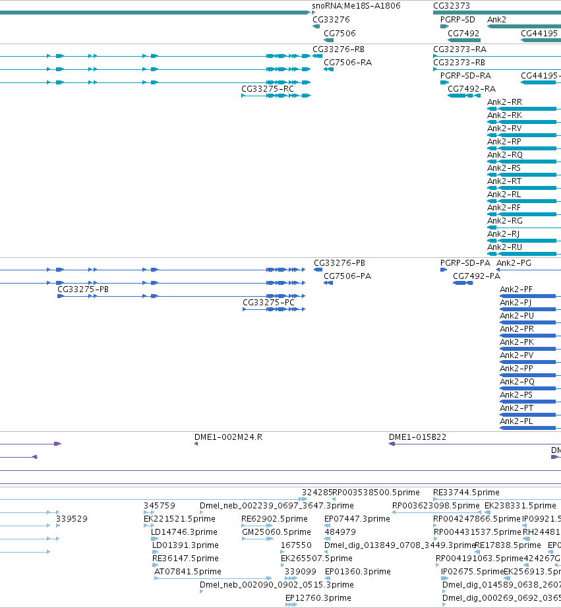The width and height of the screenshot is (561, 608).
Task: Select transcript Ank2-RQ
Action: click(505, 155)
